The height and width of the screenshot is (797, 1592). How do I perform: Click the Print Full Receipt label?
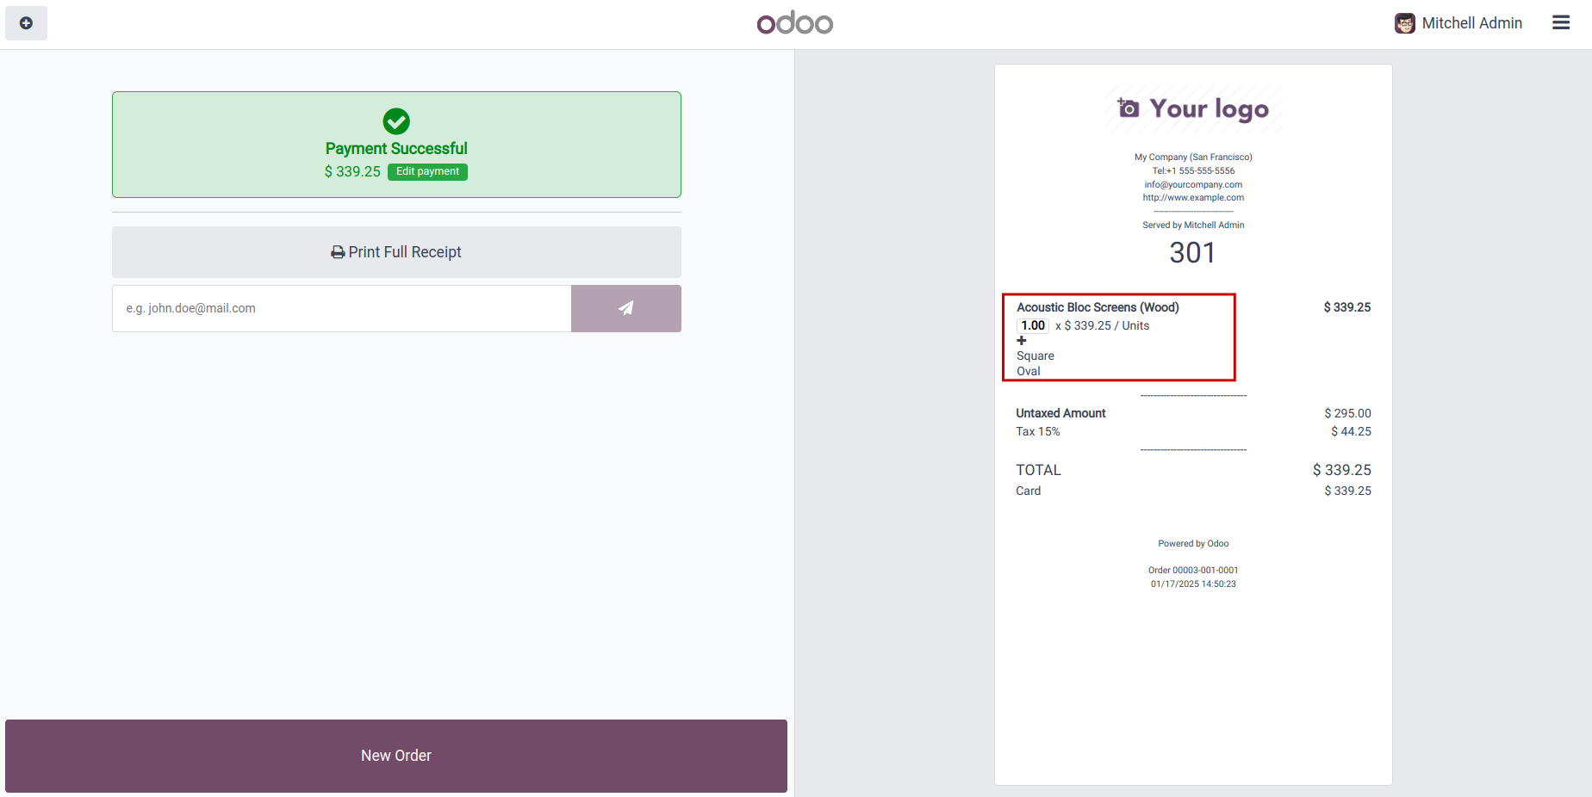(405, 252)
